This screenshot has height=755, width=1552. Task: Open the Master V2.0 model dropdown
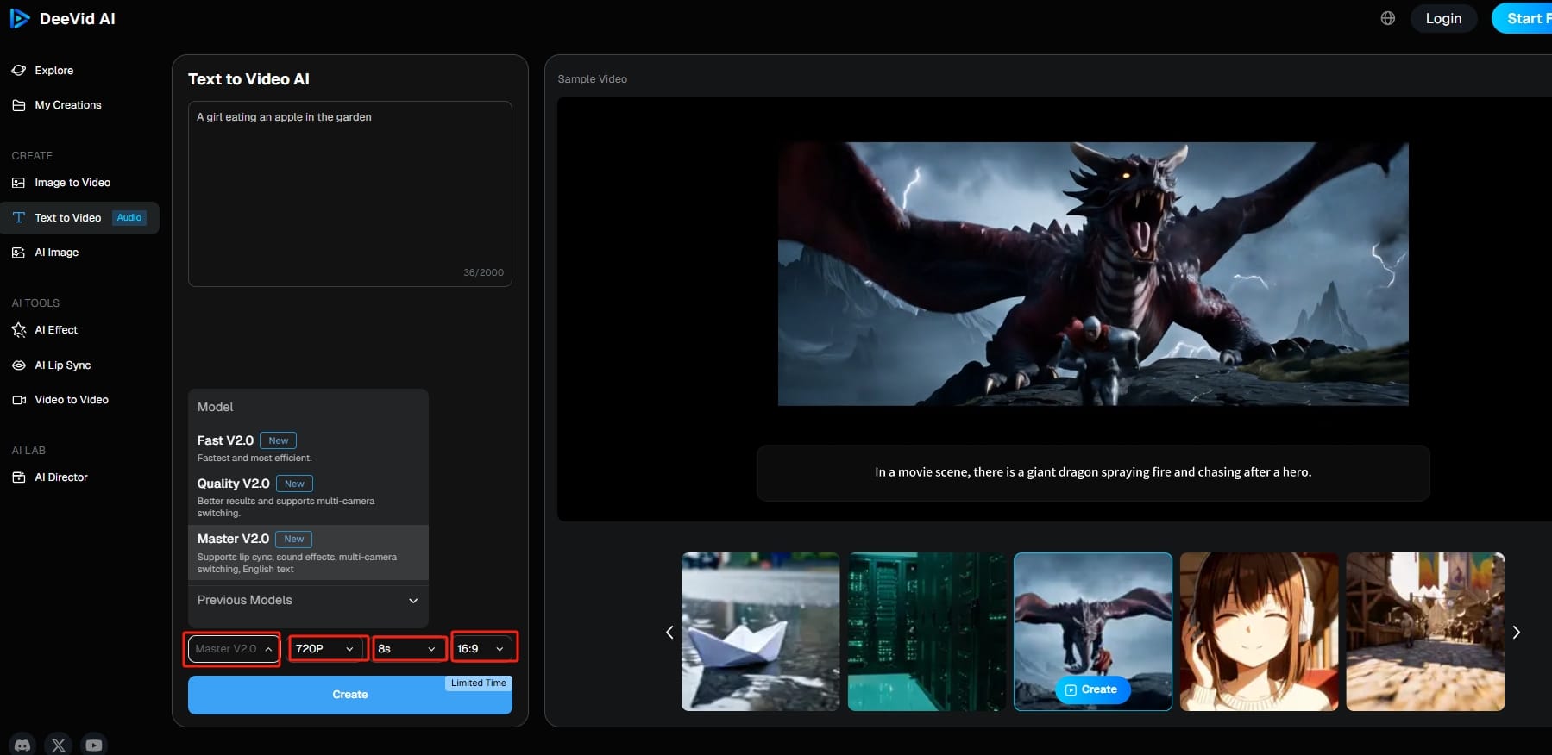pyautogui.click(x=233, y=649)
